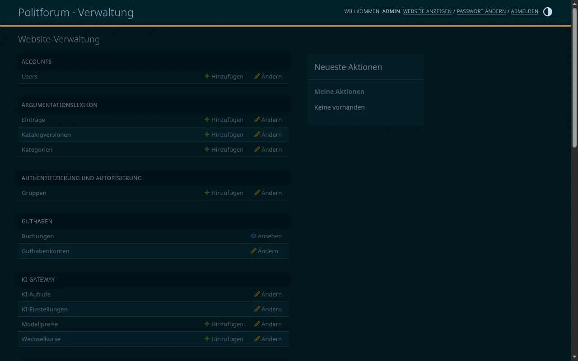Add a new Wechselkurse entry
The image size is (578, 361).
224,339
